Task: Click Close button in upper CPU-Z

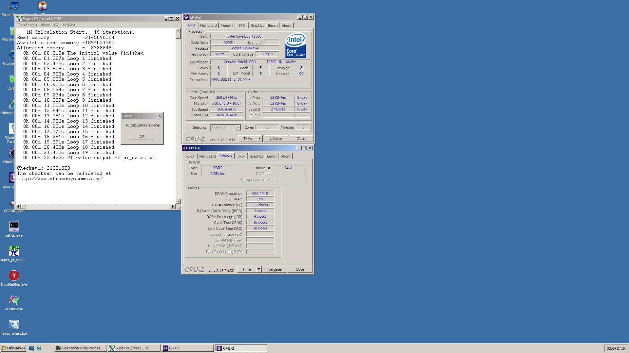Action: [301, 139]
